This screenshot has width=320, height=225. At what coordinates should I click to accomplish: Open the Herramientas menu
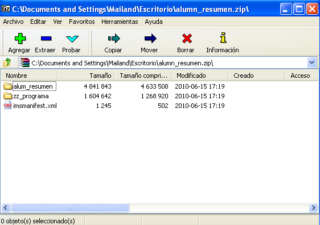point(120,22)
